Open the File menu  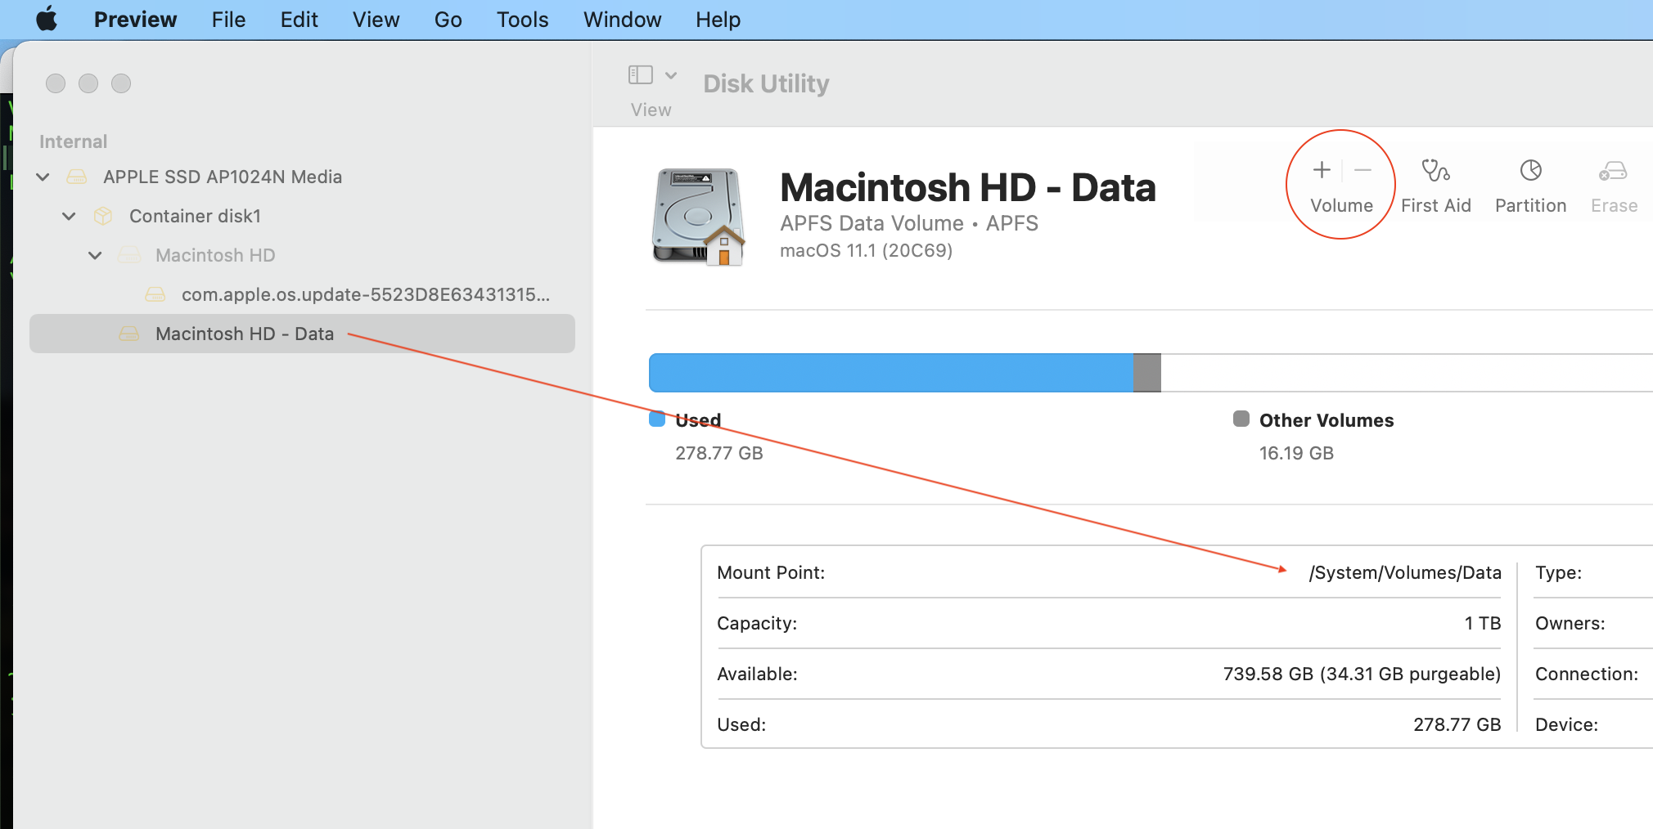coord(228,20)
